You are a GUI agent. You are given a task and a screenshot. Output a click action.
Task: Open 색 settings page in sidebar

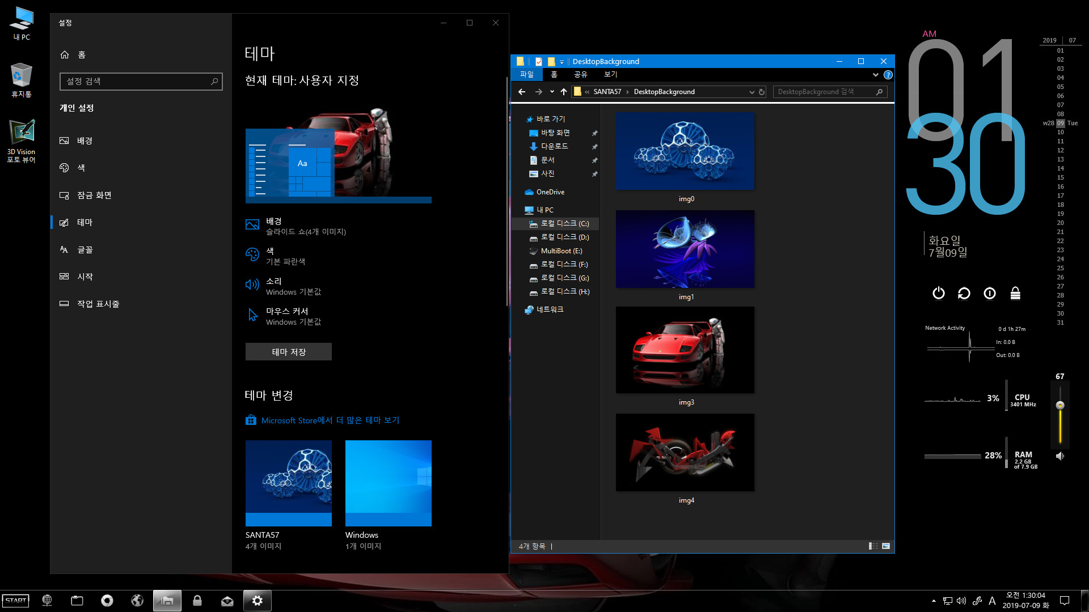coord(141,168)
